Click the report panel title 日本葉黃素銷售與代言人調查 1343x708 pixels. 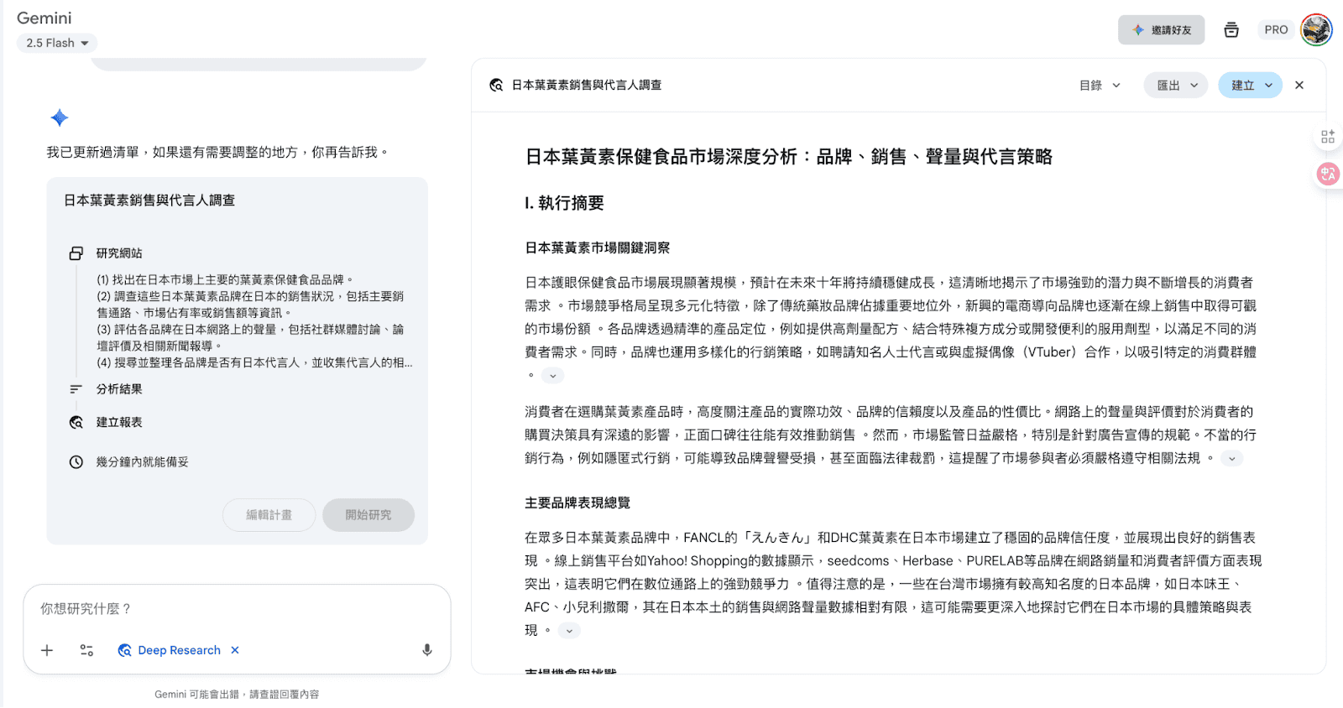[x=587, y=85]
